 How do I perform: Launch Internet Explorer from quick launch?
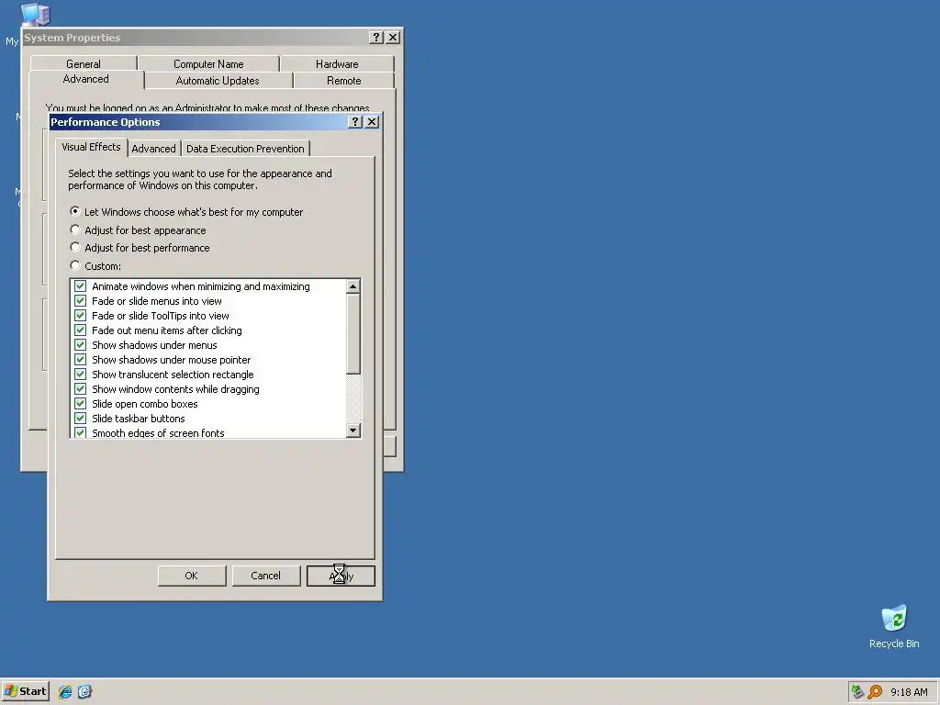tap(65, 692)
